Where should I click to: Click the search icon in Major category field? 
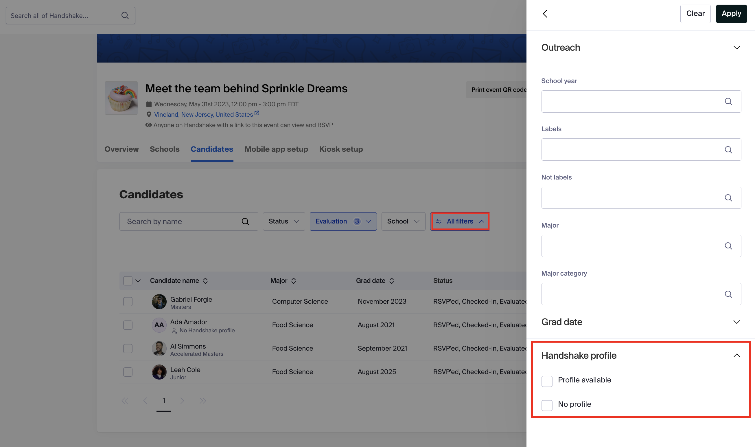pos(728,294)
